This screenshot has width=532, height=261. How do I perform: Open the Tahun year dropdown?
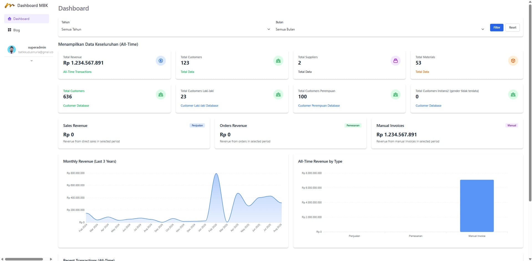(x=166, y=29)
